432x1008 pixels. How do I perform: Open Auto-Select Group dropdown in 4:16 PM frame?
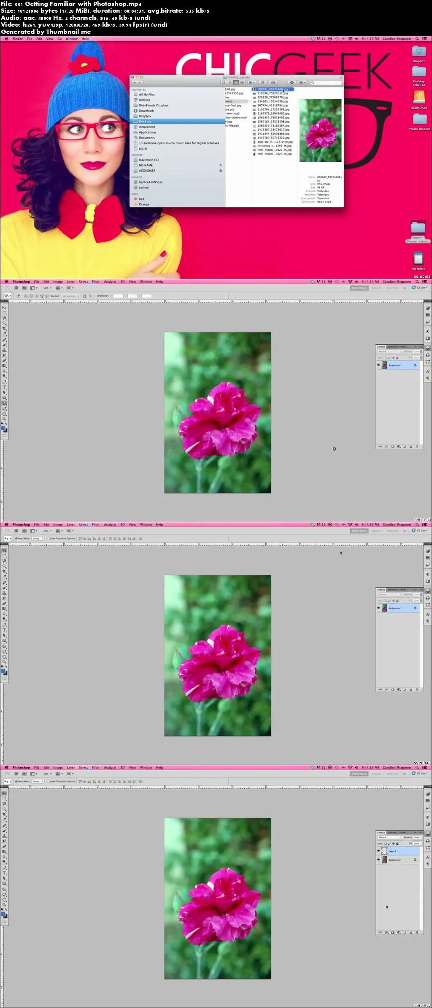coord(38,781)
